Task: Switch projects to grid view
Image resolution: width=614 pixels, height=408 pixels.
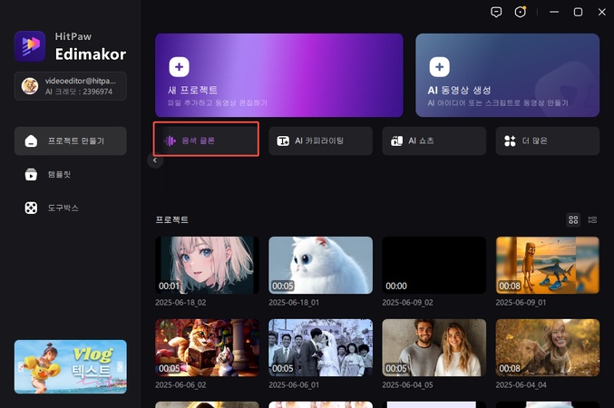Action: pyautogui.click(x=573, y=219)
